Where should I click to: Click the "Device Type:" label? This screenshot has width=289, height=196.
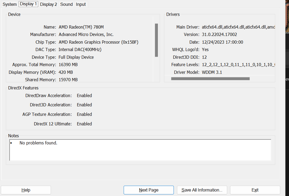[44, 57]
